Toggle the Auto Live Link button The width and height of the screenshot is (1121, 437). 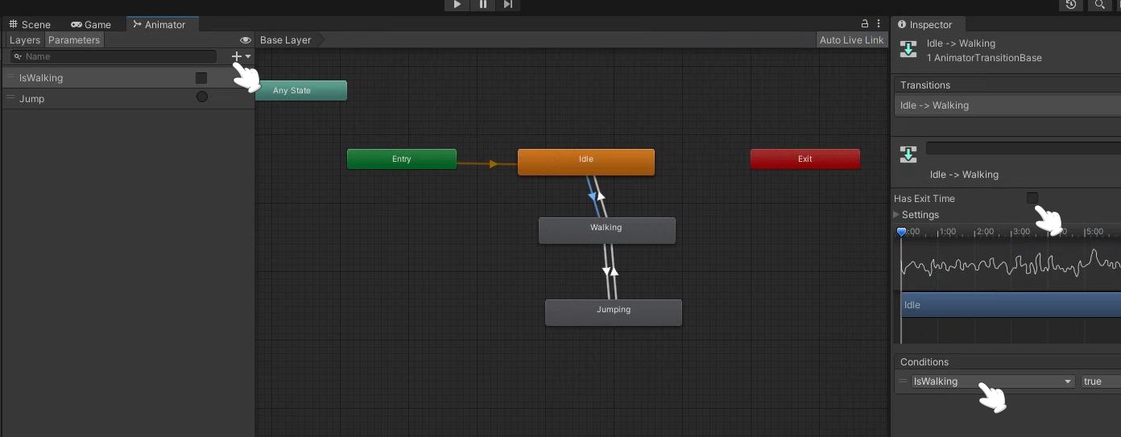[851, 40]
